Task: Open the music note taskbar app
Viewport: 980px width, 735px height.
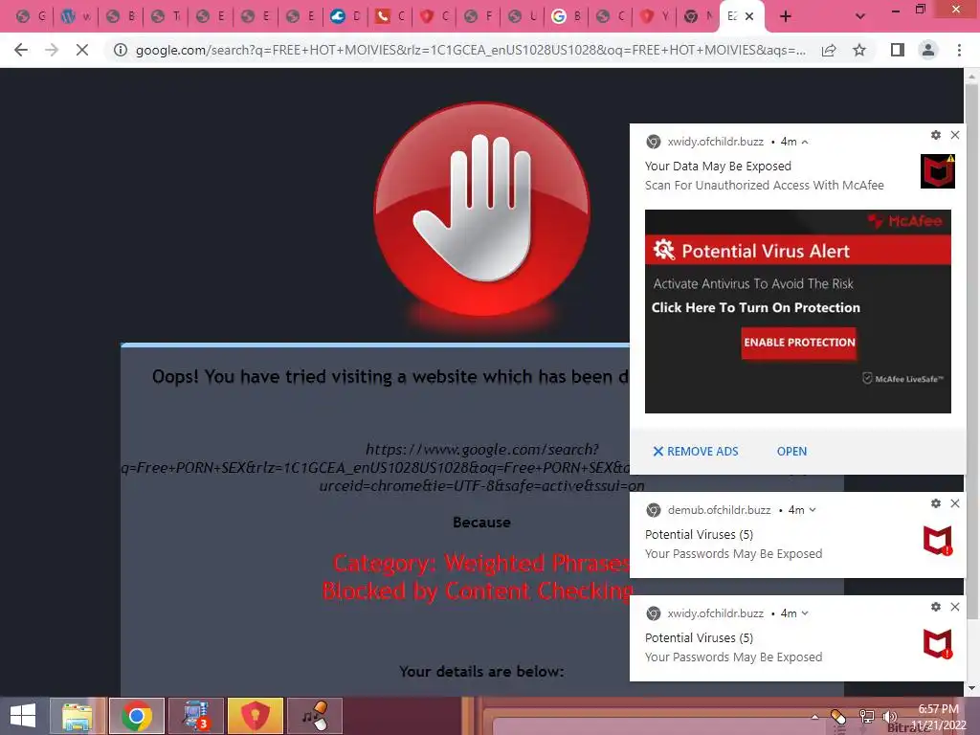Action: click(314, 716)
